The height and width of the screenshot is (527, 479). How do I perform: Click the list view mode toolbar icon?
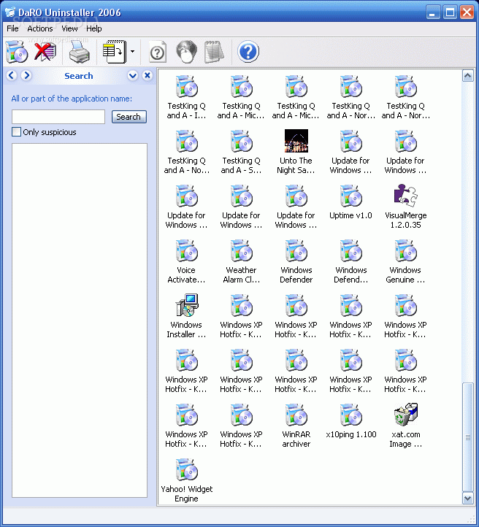click(115, 52)
